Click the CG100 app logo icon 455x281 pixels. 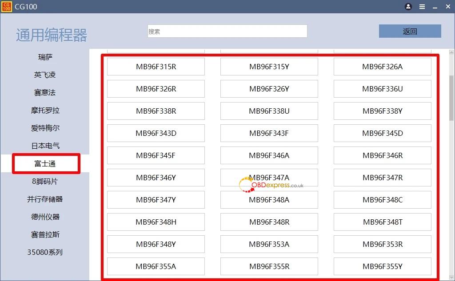pos(7,7)
